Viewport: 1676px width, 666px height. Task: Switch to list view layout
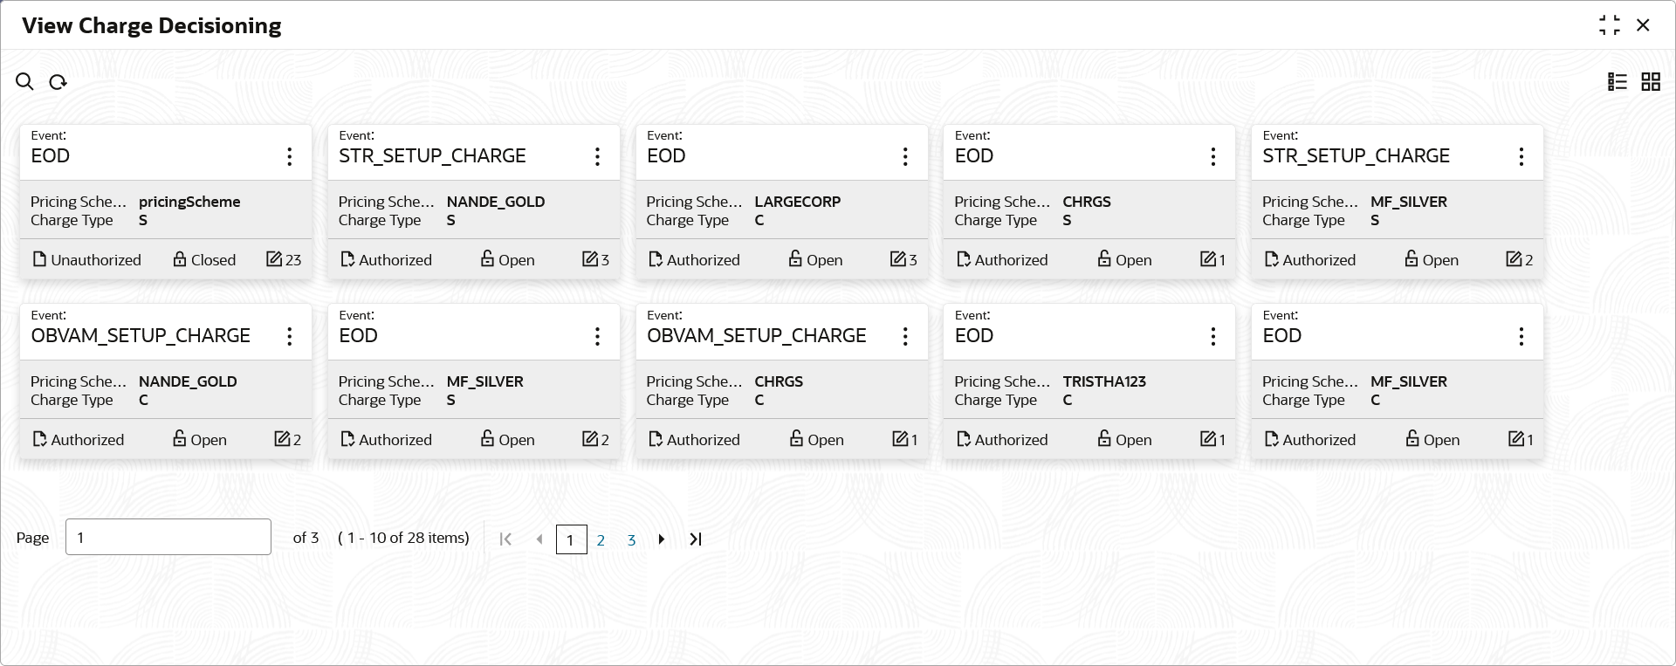[1618, 82]
